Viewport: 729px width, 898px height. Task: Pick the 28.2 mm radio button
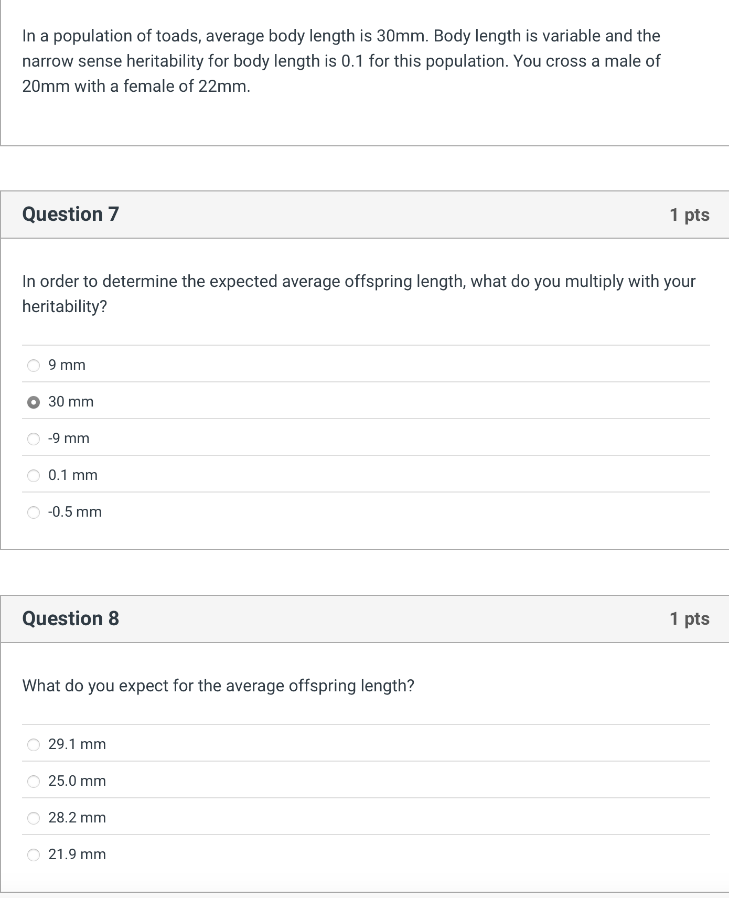coord(34,818)
